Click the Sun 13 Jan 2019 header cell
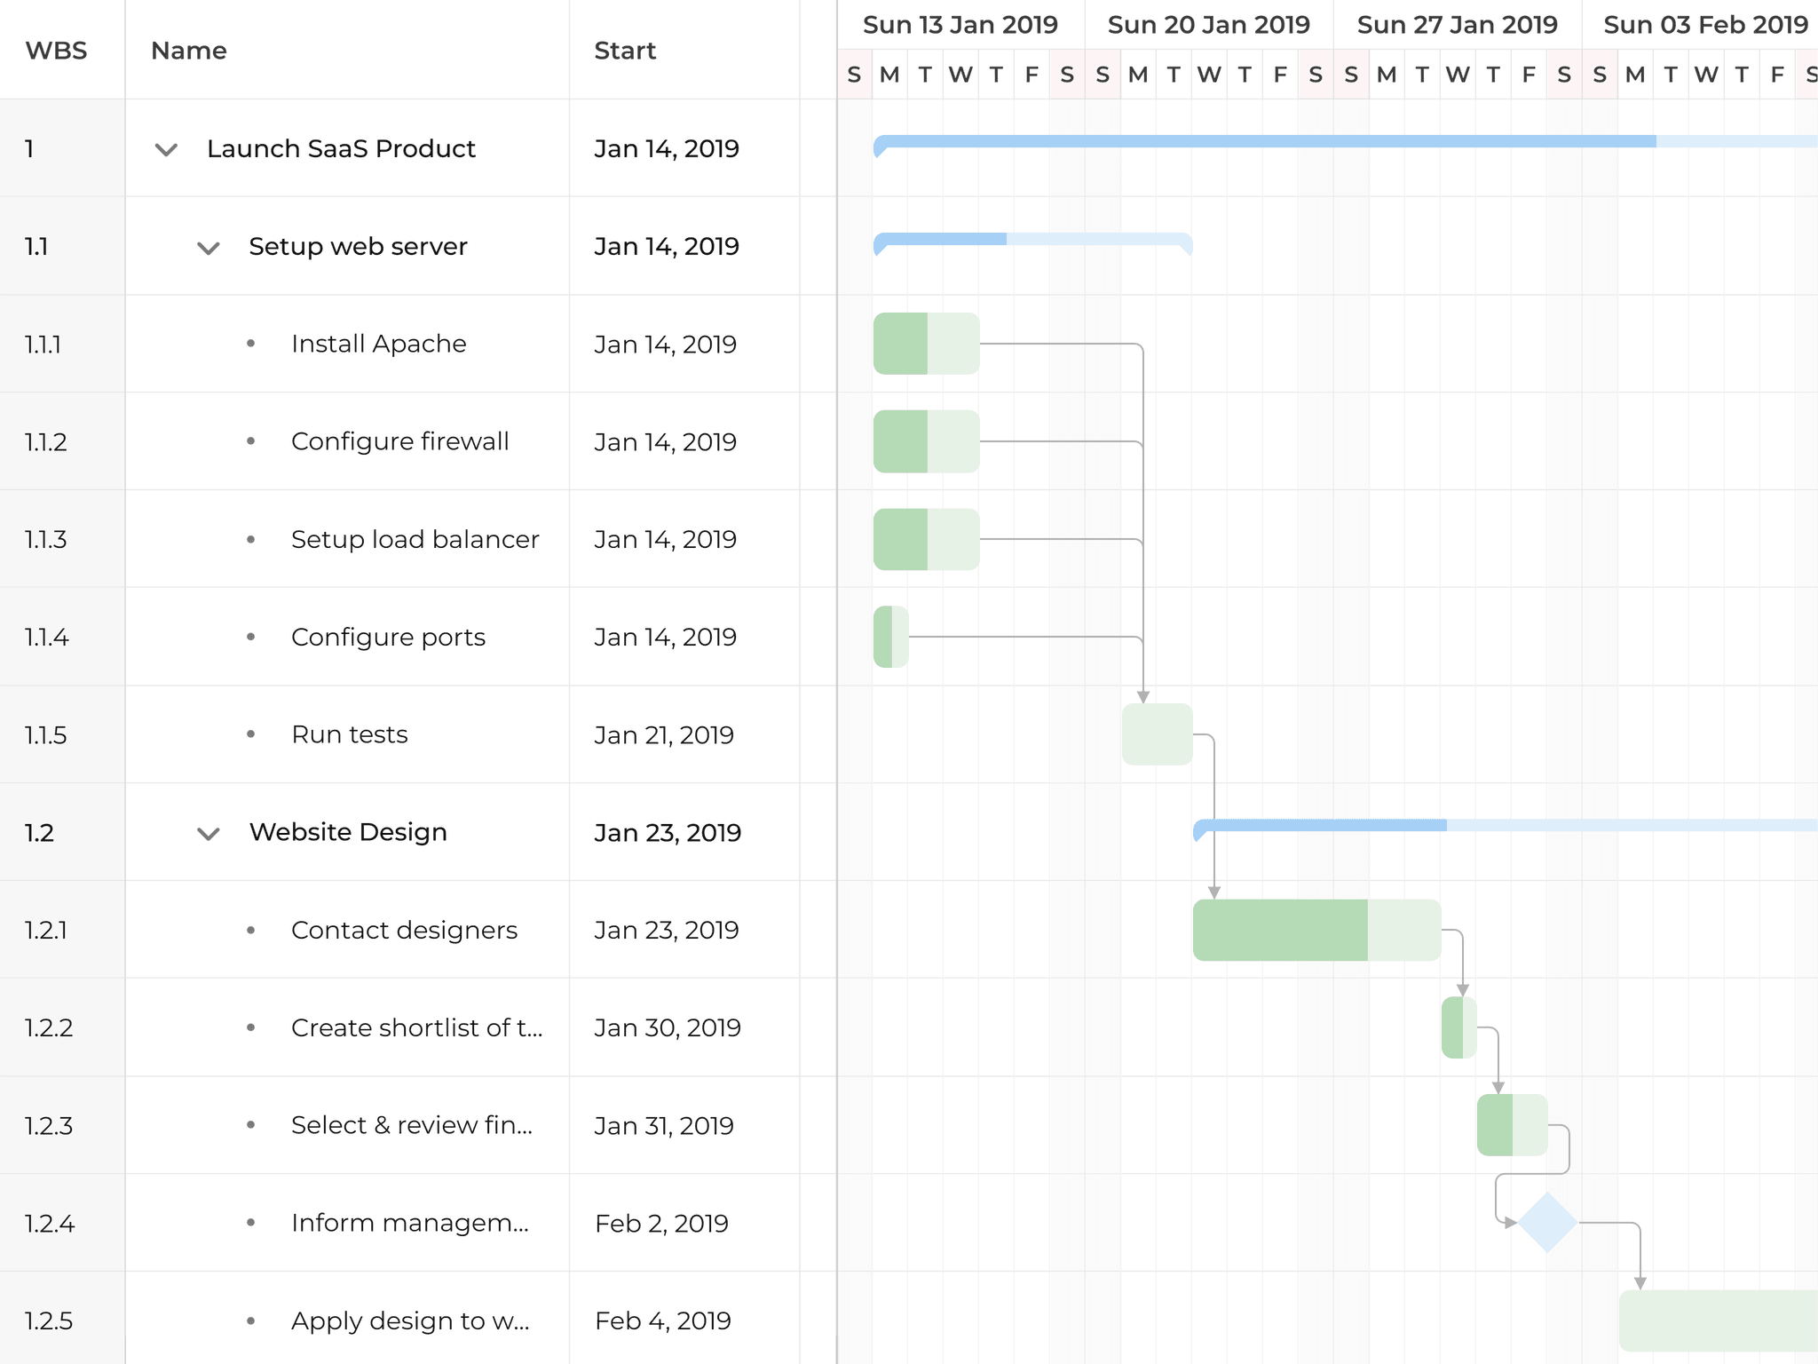Viewport: 1818px width, 1364px height. point(961,25)
